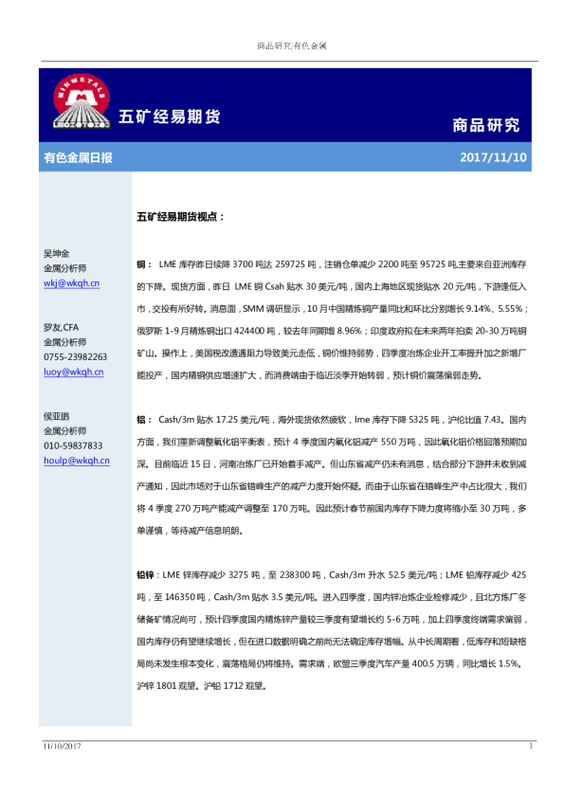Select phone number 010-59837833
Image resolution: width=564 pixels, height=798 pixels.
[73, 445]
